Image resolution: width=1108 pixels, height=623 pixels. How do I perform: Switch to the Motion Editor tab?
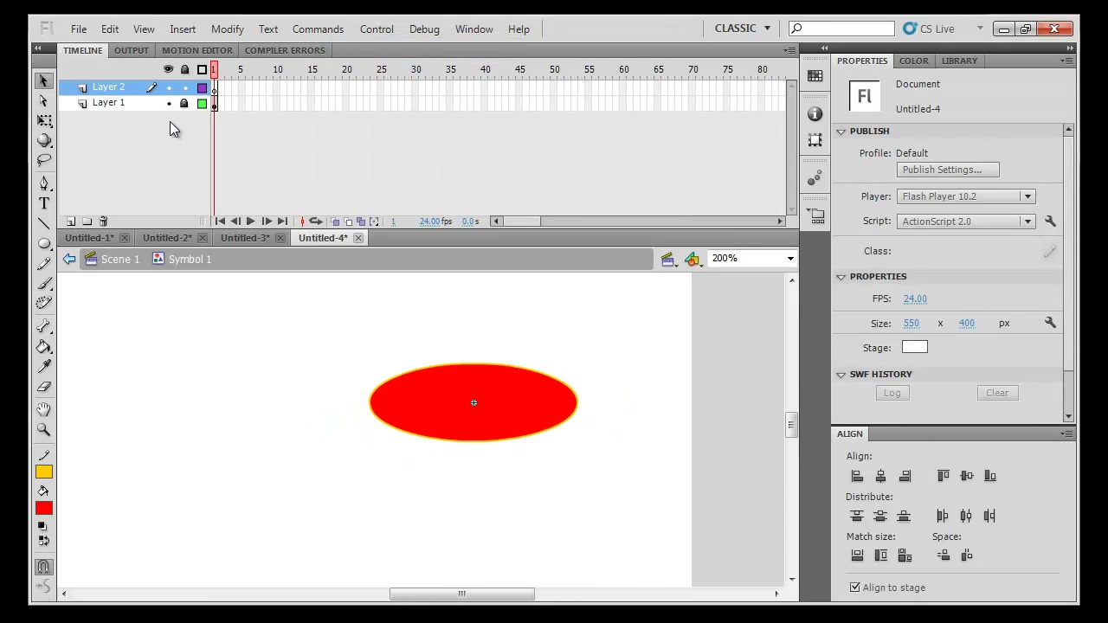[196, 50]
